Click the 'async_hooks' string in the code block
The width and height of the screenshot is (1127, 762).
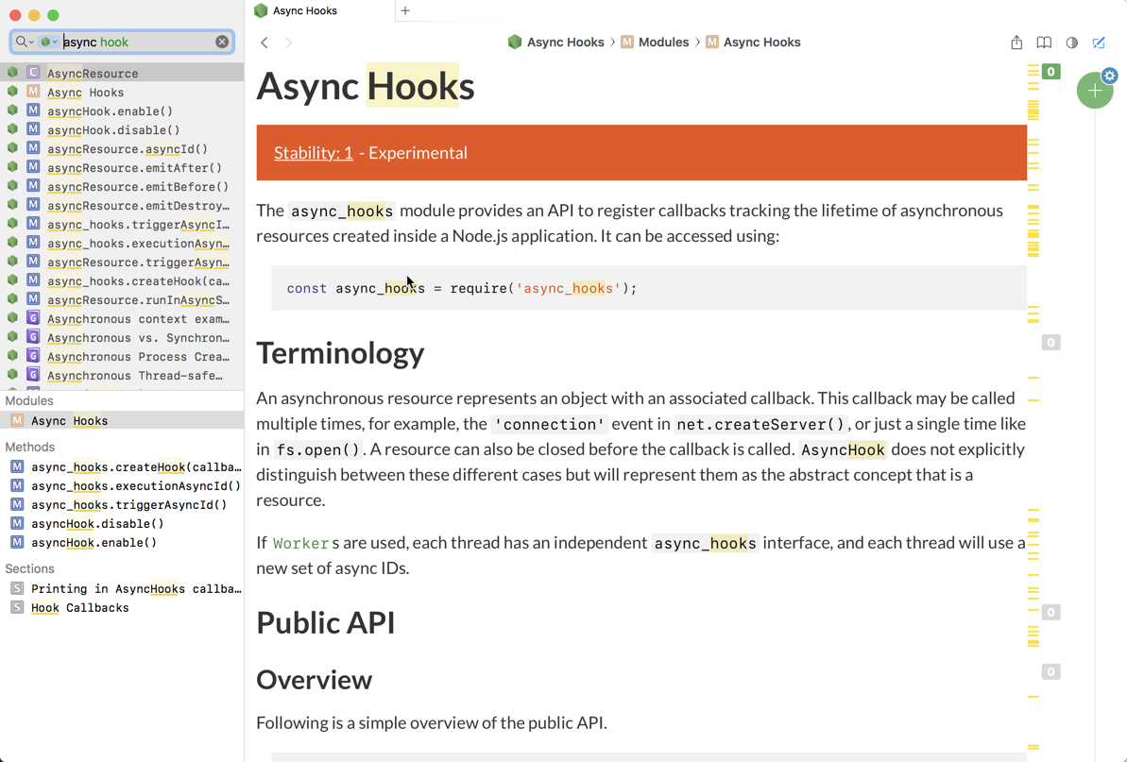(569, 288)
